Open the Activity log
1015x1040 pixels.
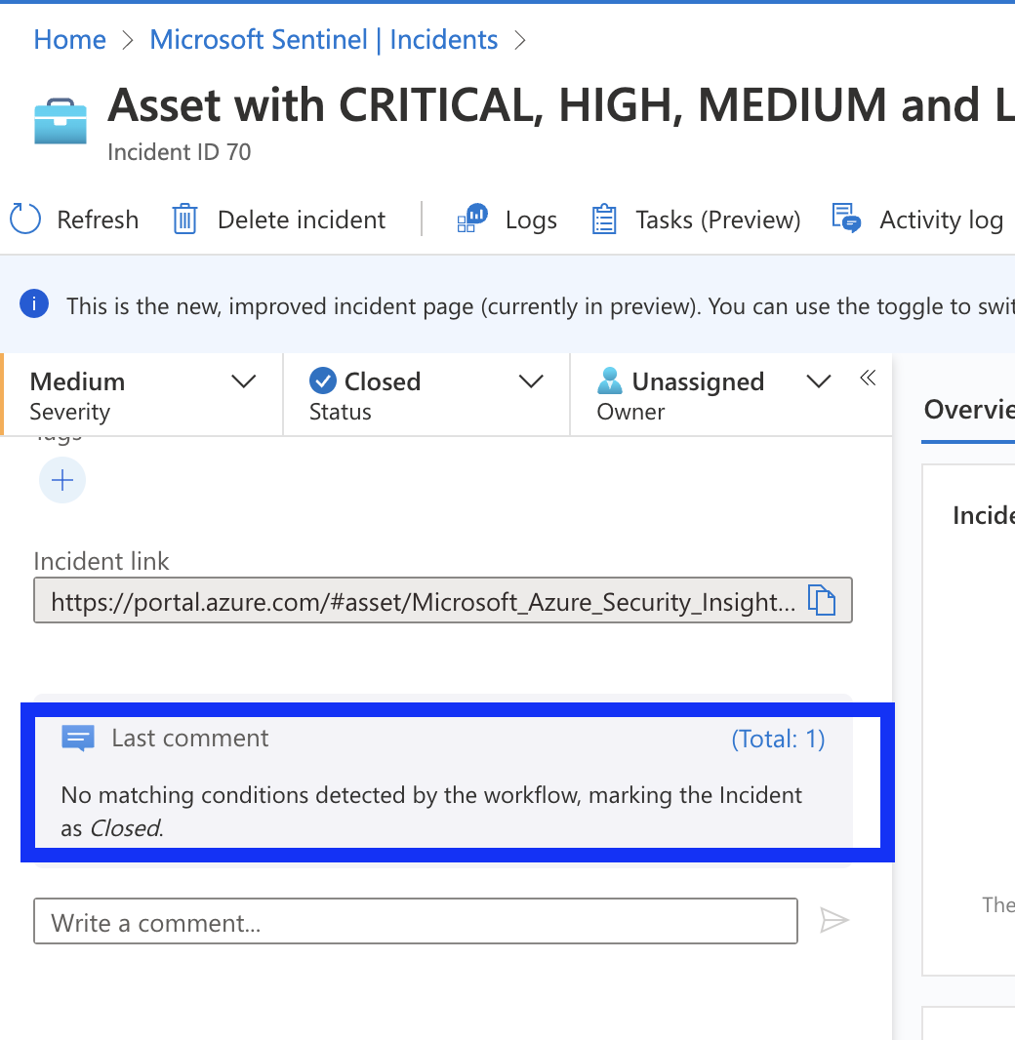coord(941,220)
